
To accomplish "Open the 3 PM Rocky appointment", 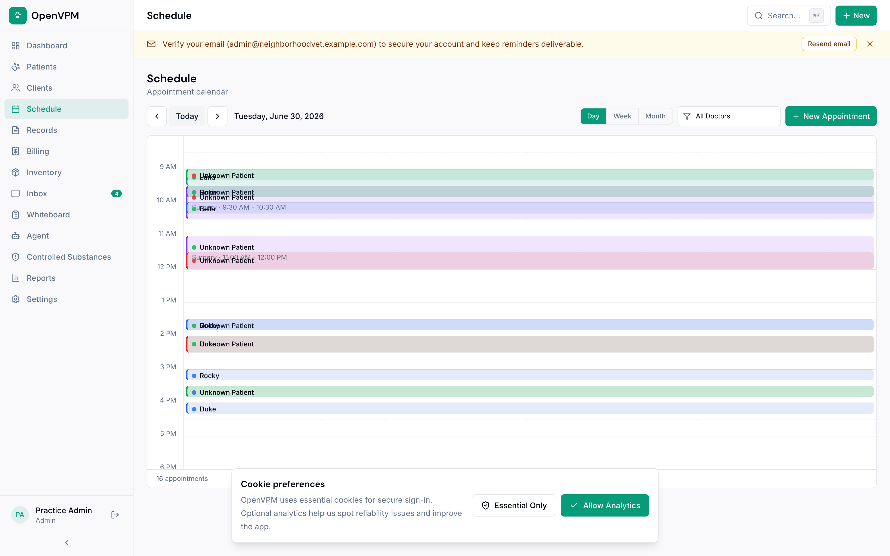I will coord(530,375).
